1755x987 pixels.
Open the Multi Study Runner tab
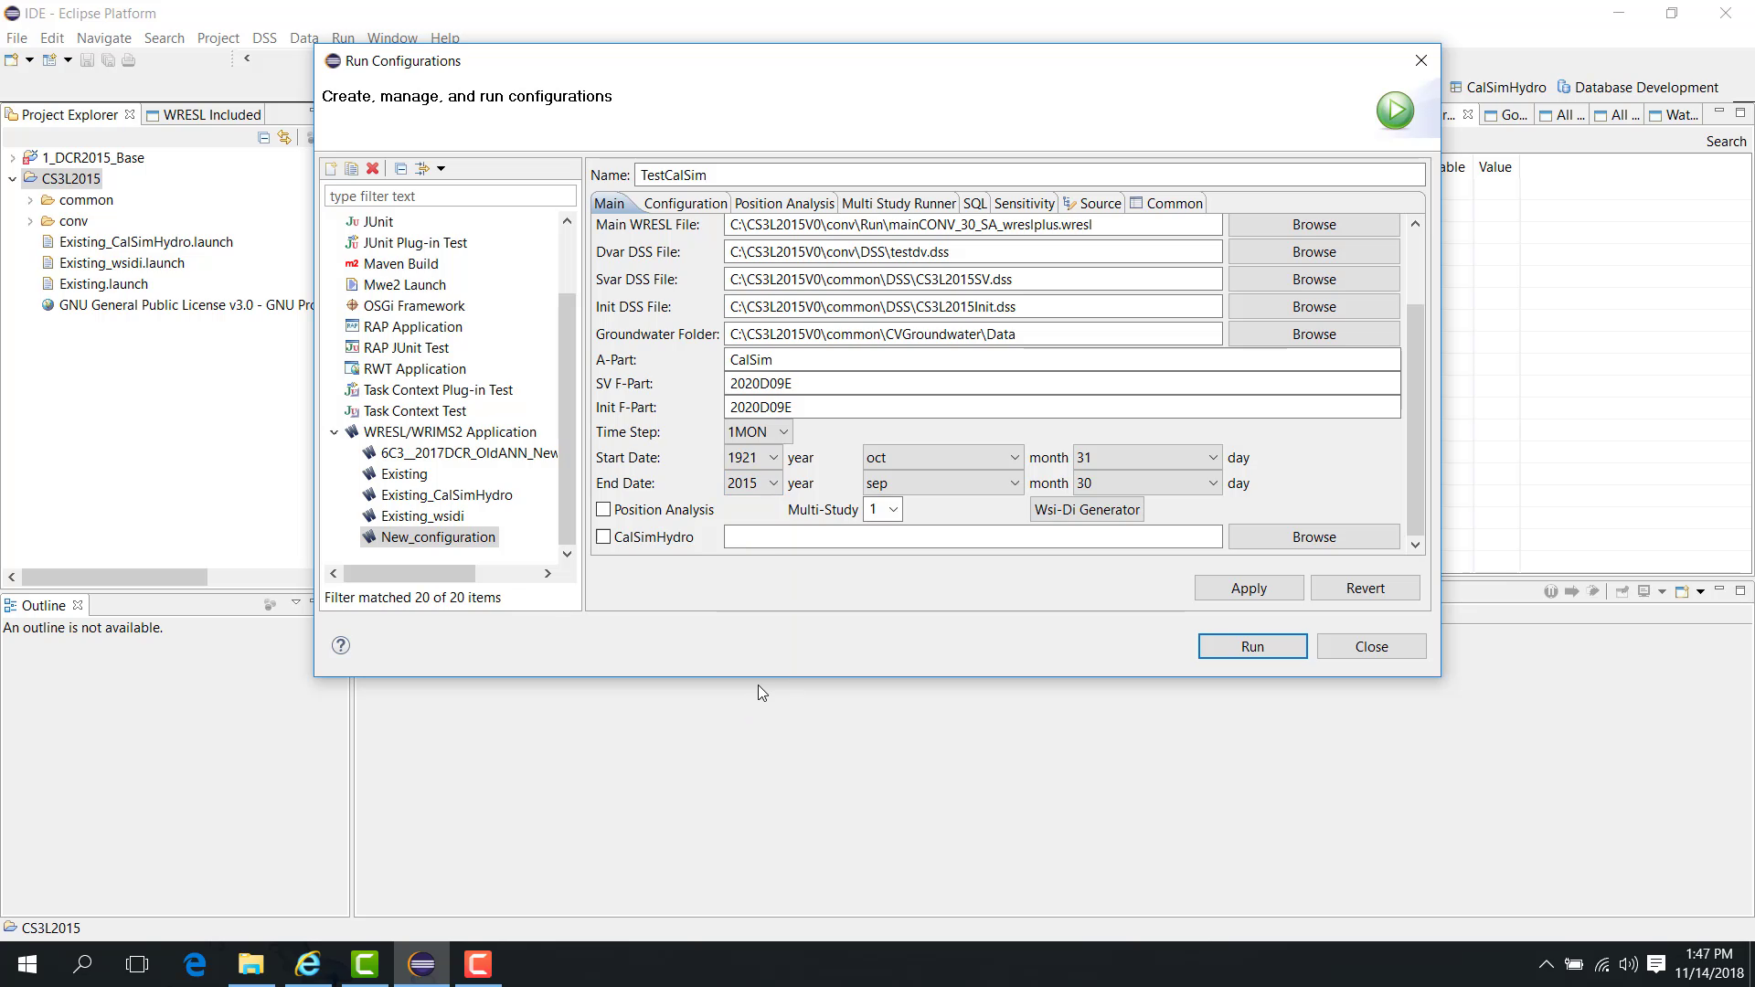coord(899,204)
